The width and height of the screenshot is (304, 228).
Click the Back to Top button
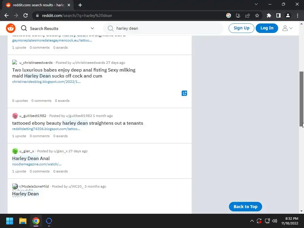(246, 207)
